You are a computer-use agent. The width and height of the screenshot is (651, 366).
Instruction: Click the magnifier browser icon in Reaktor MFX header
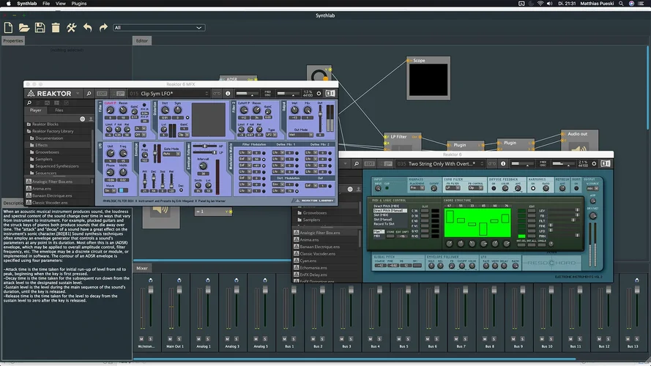click(x=89, y=94)
